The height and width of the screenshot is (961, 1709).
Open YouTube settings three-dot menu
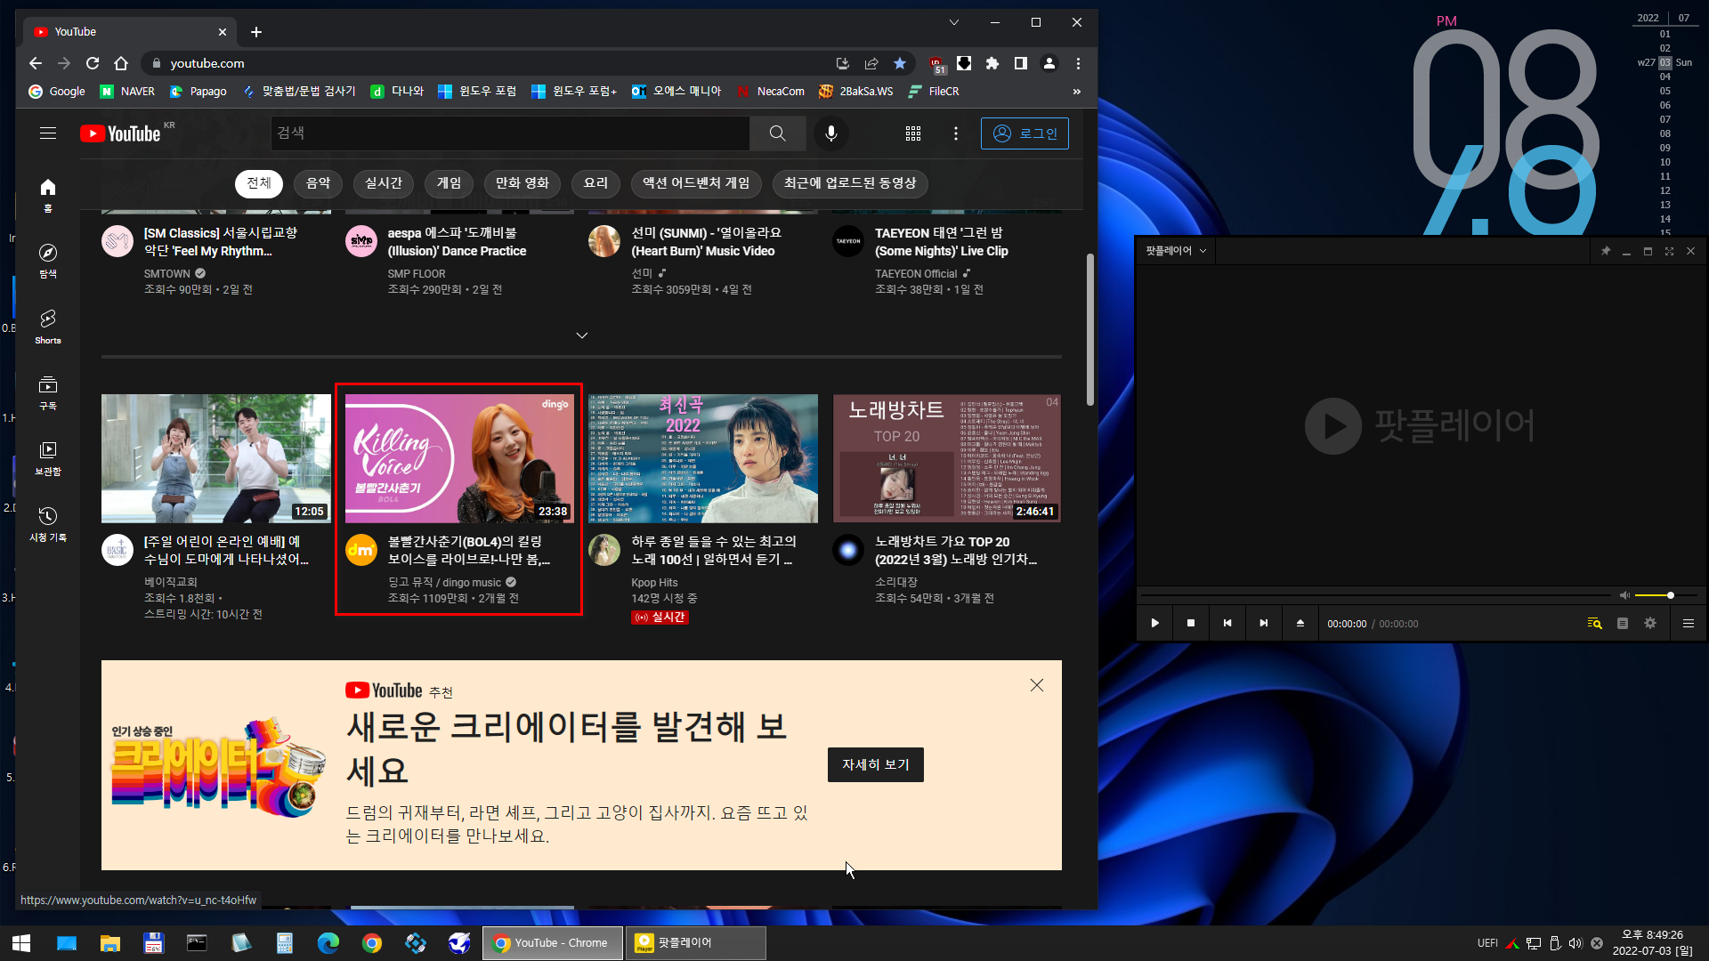[956, 133]
